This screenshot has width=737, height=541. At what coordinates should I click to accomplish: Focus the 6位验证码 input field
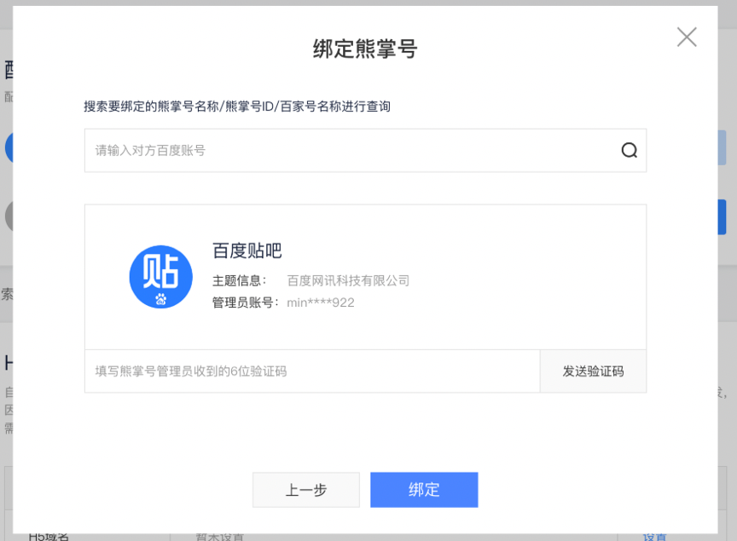(x=312, y=371)
